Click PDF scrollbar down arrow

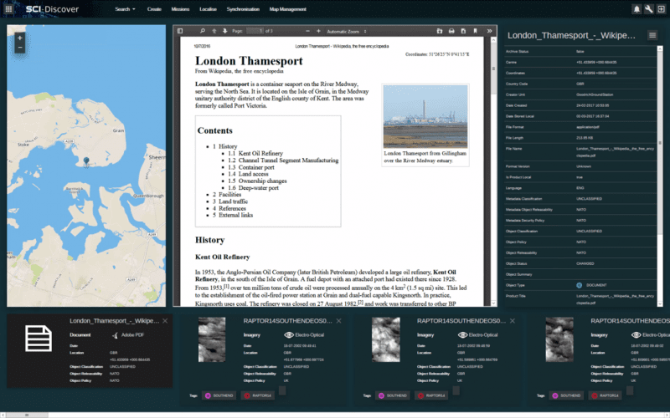click(493, 303)
